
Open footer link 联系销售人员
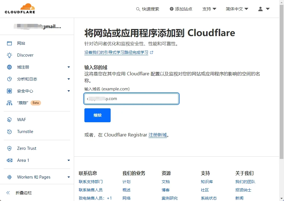tap(91, 190)
